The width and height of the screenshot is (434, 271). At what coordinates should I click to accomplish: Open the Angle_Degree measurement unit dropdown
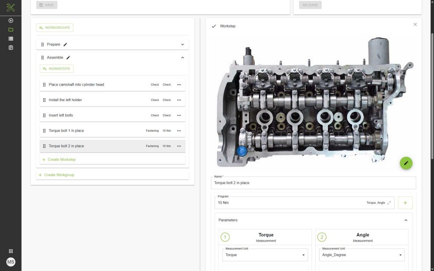[362, 255]
